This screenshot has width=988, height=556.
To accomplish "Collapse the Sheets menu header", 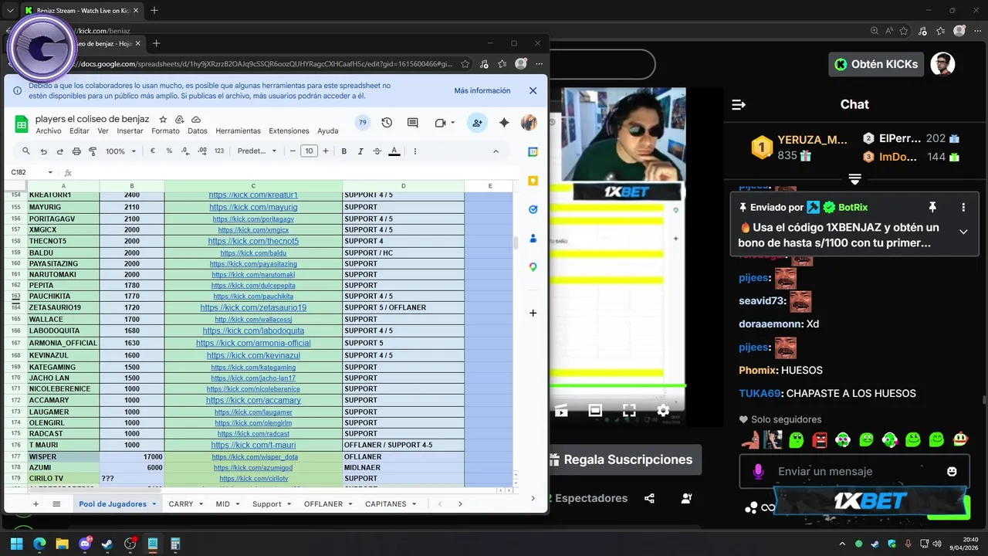I will [x=496, y=151].
